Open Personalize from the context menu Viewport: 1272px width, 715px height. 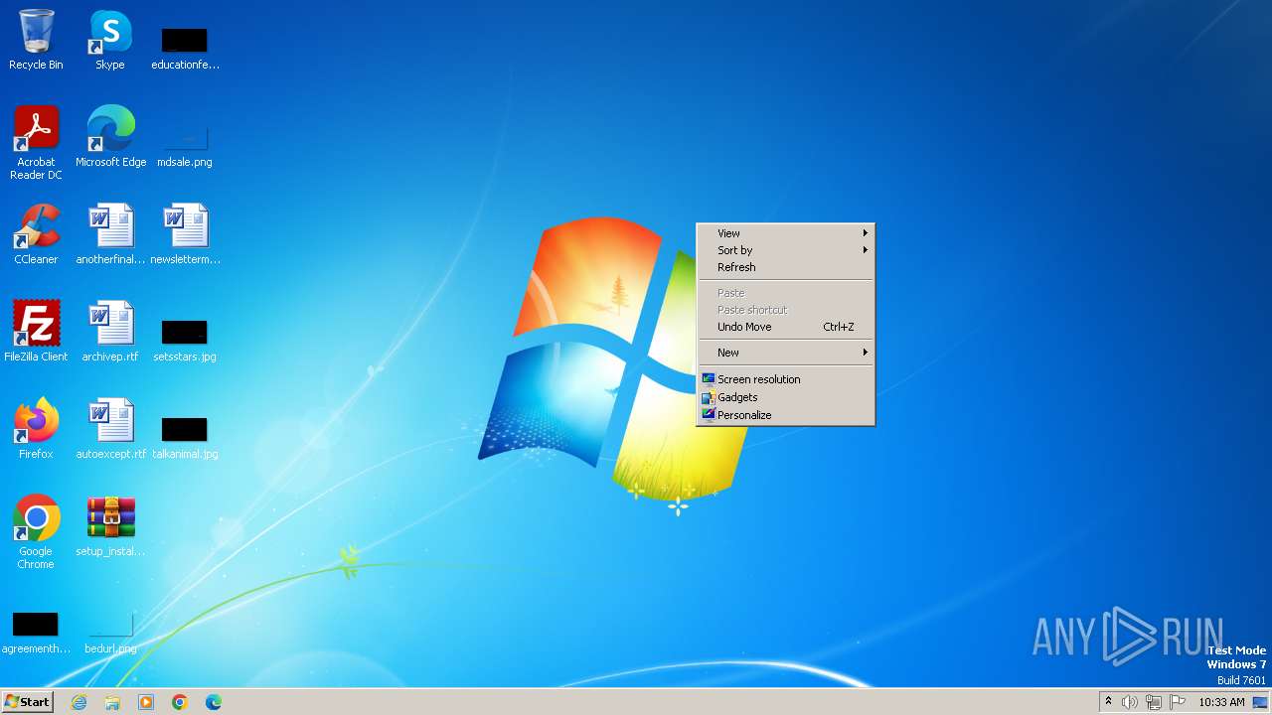click(x=785, y=415)
